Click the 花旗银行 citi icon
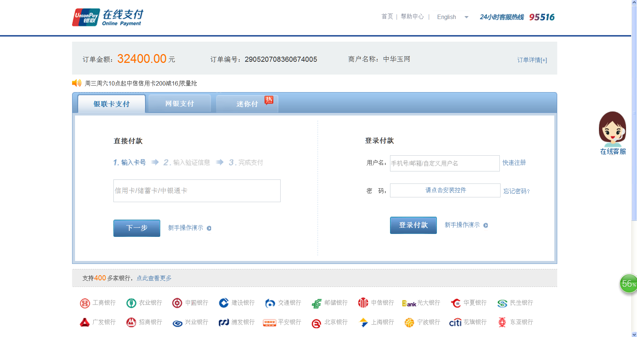The width and height of the screenshot is (637, 337). coord(455,322)
